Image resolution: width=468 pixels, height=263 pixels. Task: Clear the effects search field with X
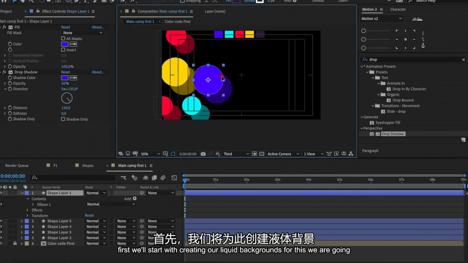point(463,60)
